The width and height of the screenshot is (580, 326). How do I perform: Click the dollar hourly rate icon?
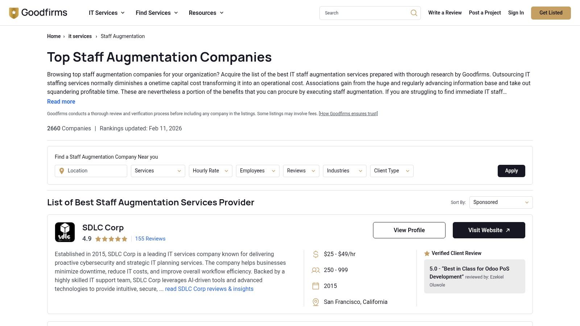coord(316,254)
